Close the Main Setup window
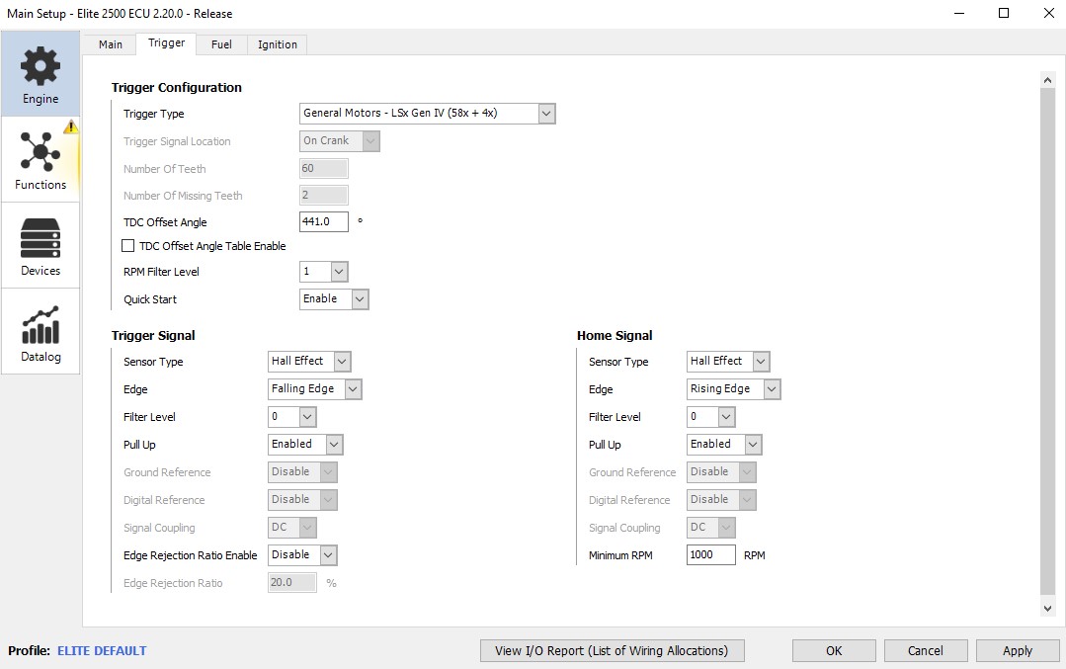This screenshot has width=1066, height=669. (1048, 13)
